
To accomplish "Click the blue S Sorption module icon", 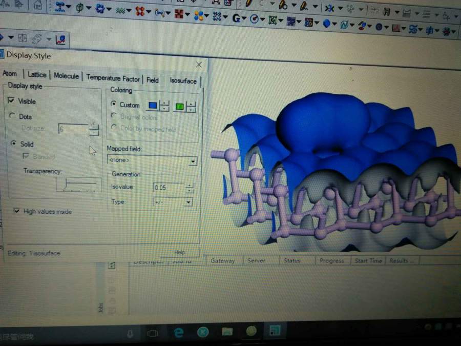I will (x=413, y=29).
